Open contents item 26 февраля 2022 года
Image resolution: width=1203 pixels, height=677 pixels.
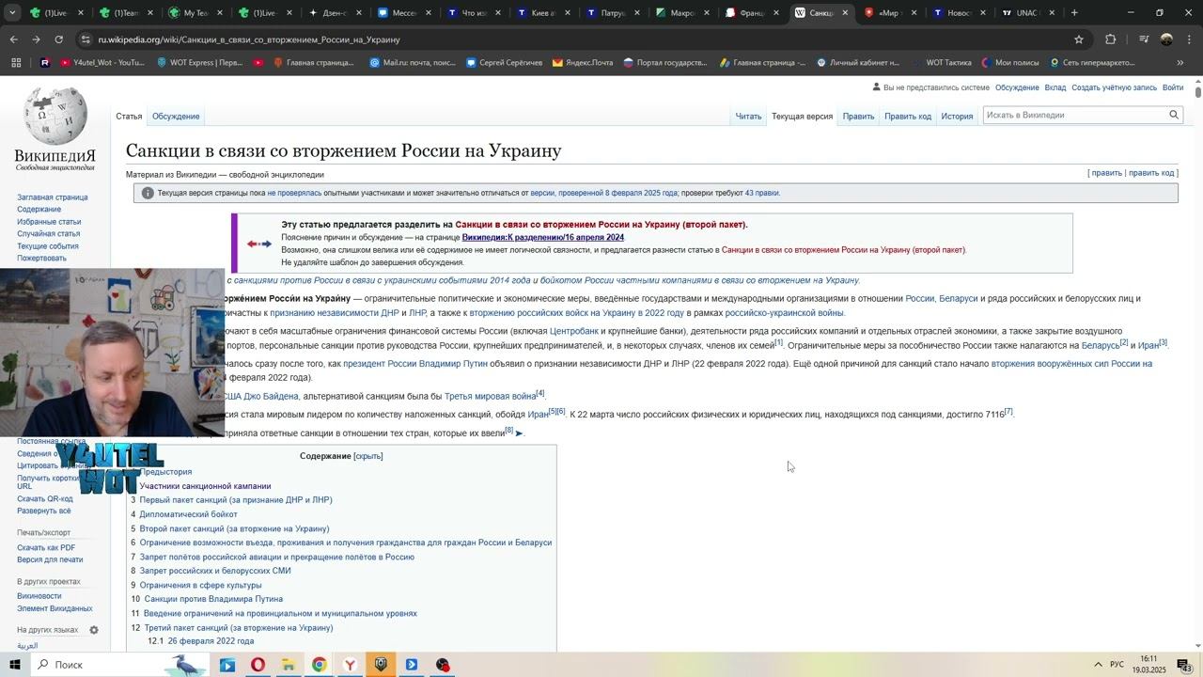(x=211, y=641)
